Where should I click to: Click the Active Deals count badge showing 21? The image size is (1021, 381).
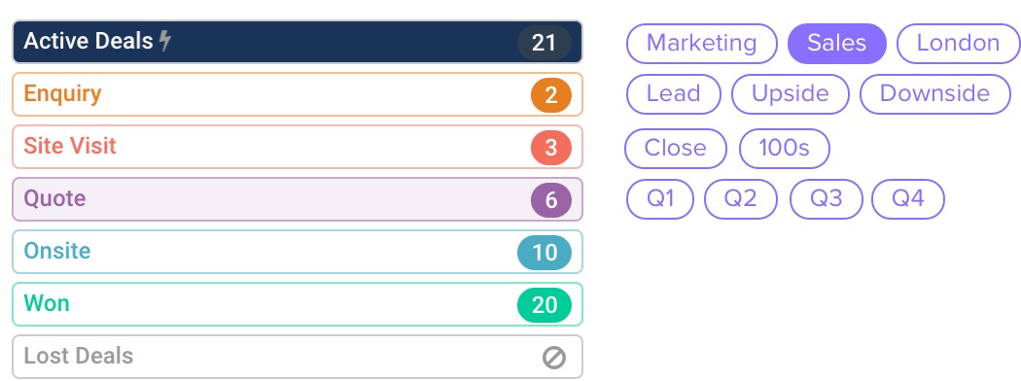(x=545, y=43)
